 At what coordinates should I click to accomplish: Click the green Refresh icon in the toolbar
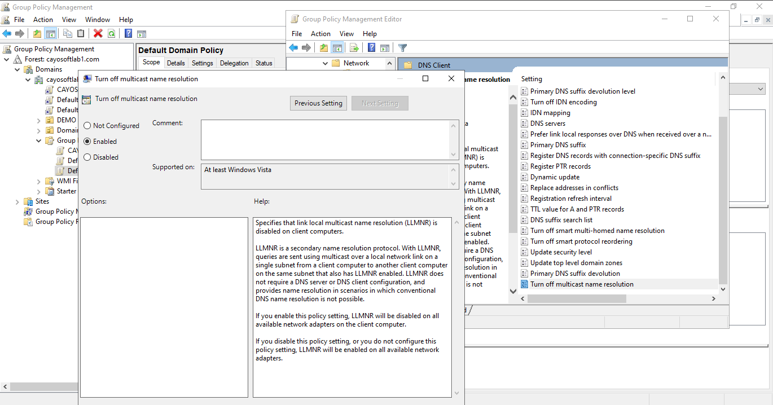(112, 34)
